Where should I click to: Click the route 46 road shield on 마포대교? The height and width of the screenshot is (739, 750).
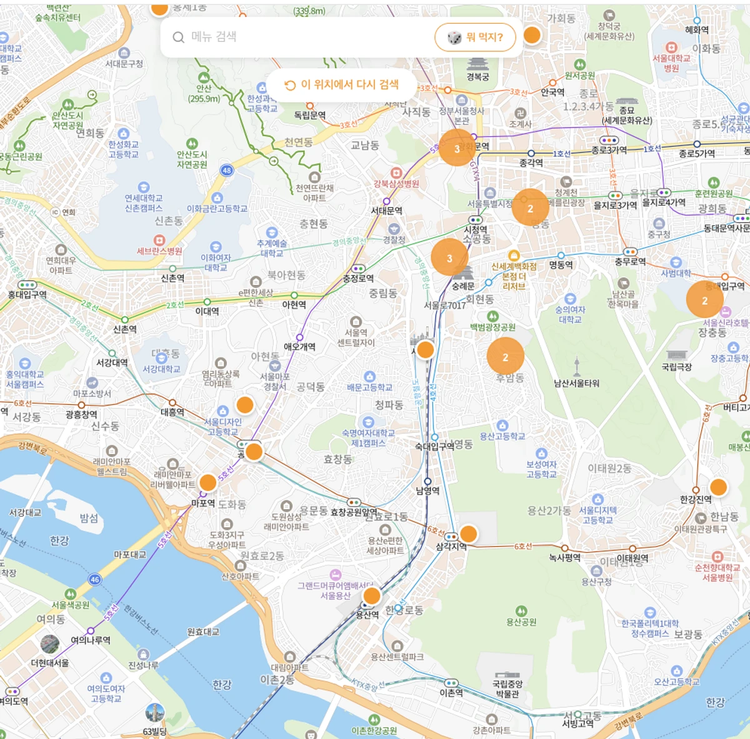point(94,579)
